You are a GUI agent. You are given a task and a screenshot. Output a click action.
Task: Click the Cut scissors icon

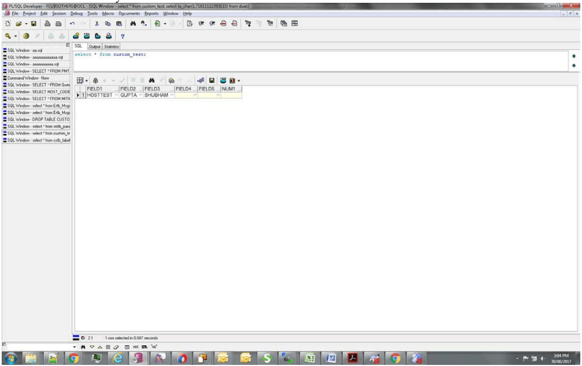click(x=97, y=24)
